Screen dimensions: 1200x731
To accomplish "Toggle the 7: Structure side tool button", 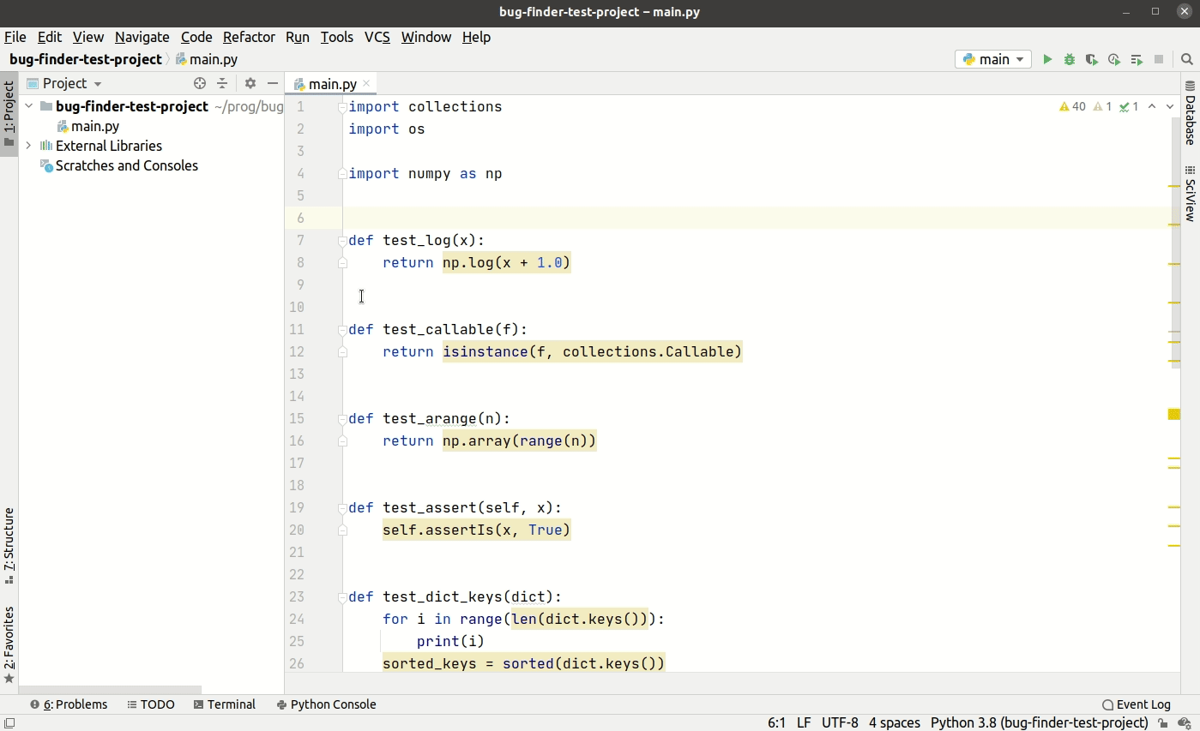I will click(9, 546).
